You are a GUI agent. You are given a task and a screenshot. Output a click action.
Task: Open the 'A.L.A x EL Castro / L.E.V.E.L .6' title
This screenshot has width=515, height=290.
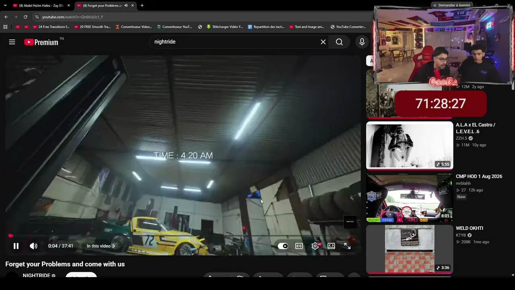[x=476, y=128]
